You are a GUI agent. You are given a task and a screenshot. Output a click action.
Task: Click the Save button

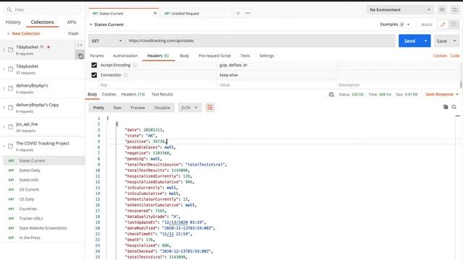[x=442, y=41]
